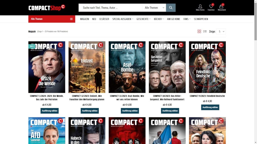The height and width of the screenshot is (144, 257).
Task: Open the Feindbild Deutsche cover thumbnail
Action: pos(207,67)
